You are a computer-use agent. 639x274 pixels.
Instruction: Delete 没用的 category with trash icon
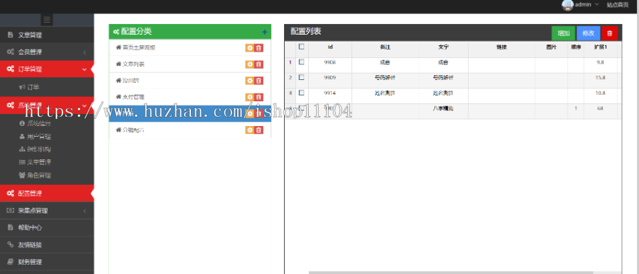258,81
